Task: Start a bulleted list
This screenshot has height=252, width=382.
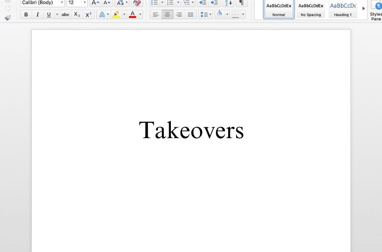Action: point(155,3)
